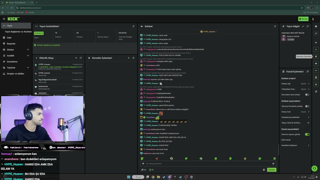Focus the Chrome address bar
The height and width of the screenshot is (180, 320).
pyautogui.click(x=157, y=8)
